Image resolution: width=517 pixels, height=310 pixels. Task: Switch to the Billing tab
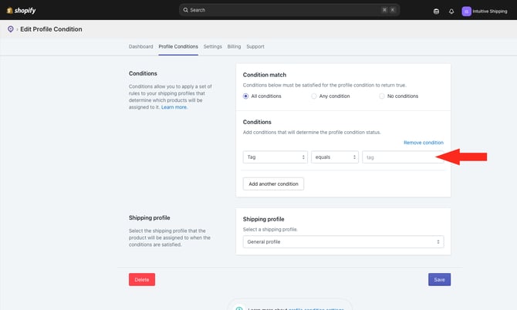point(234,46)
